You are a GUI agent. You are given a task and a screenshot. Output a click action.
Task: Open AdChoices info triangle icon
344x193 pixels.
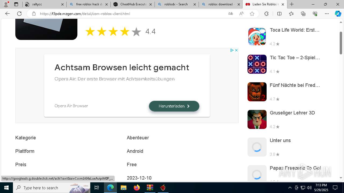(x=232, y=50)
